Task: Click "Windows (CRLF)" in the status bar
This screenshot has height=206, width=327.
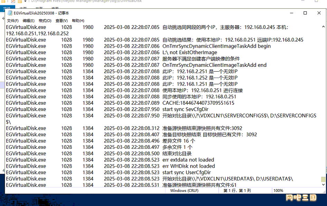Action: pyautogui.click(x=184, y=190)
